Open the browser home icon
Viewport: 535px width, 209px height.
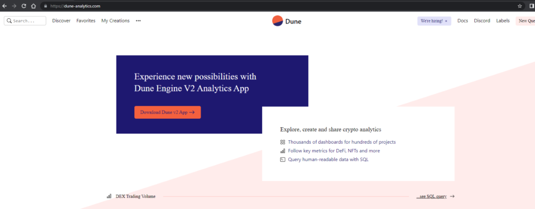click(x=33, y=6)
